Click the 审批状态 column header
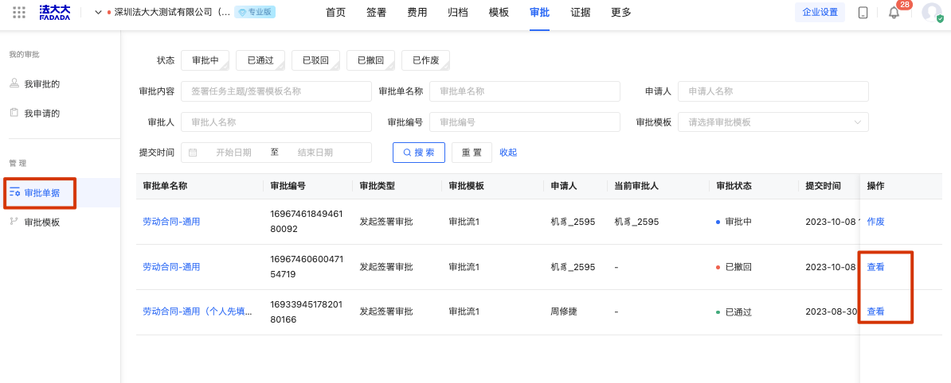 point(734,187)
